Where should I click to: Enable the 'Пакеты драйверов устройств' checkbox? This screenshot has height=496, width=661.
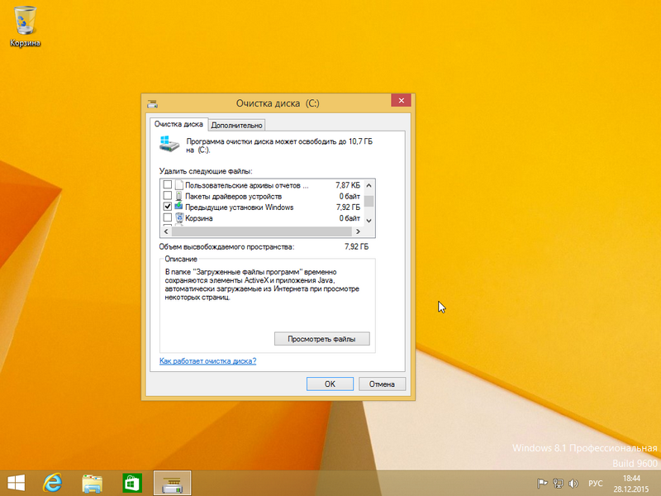pyautogui.click(x=168, y=197)
